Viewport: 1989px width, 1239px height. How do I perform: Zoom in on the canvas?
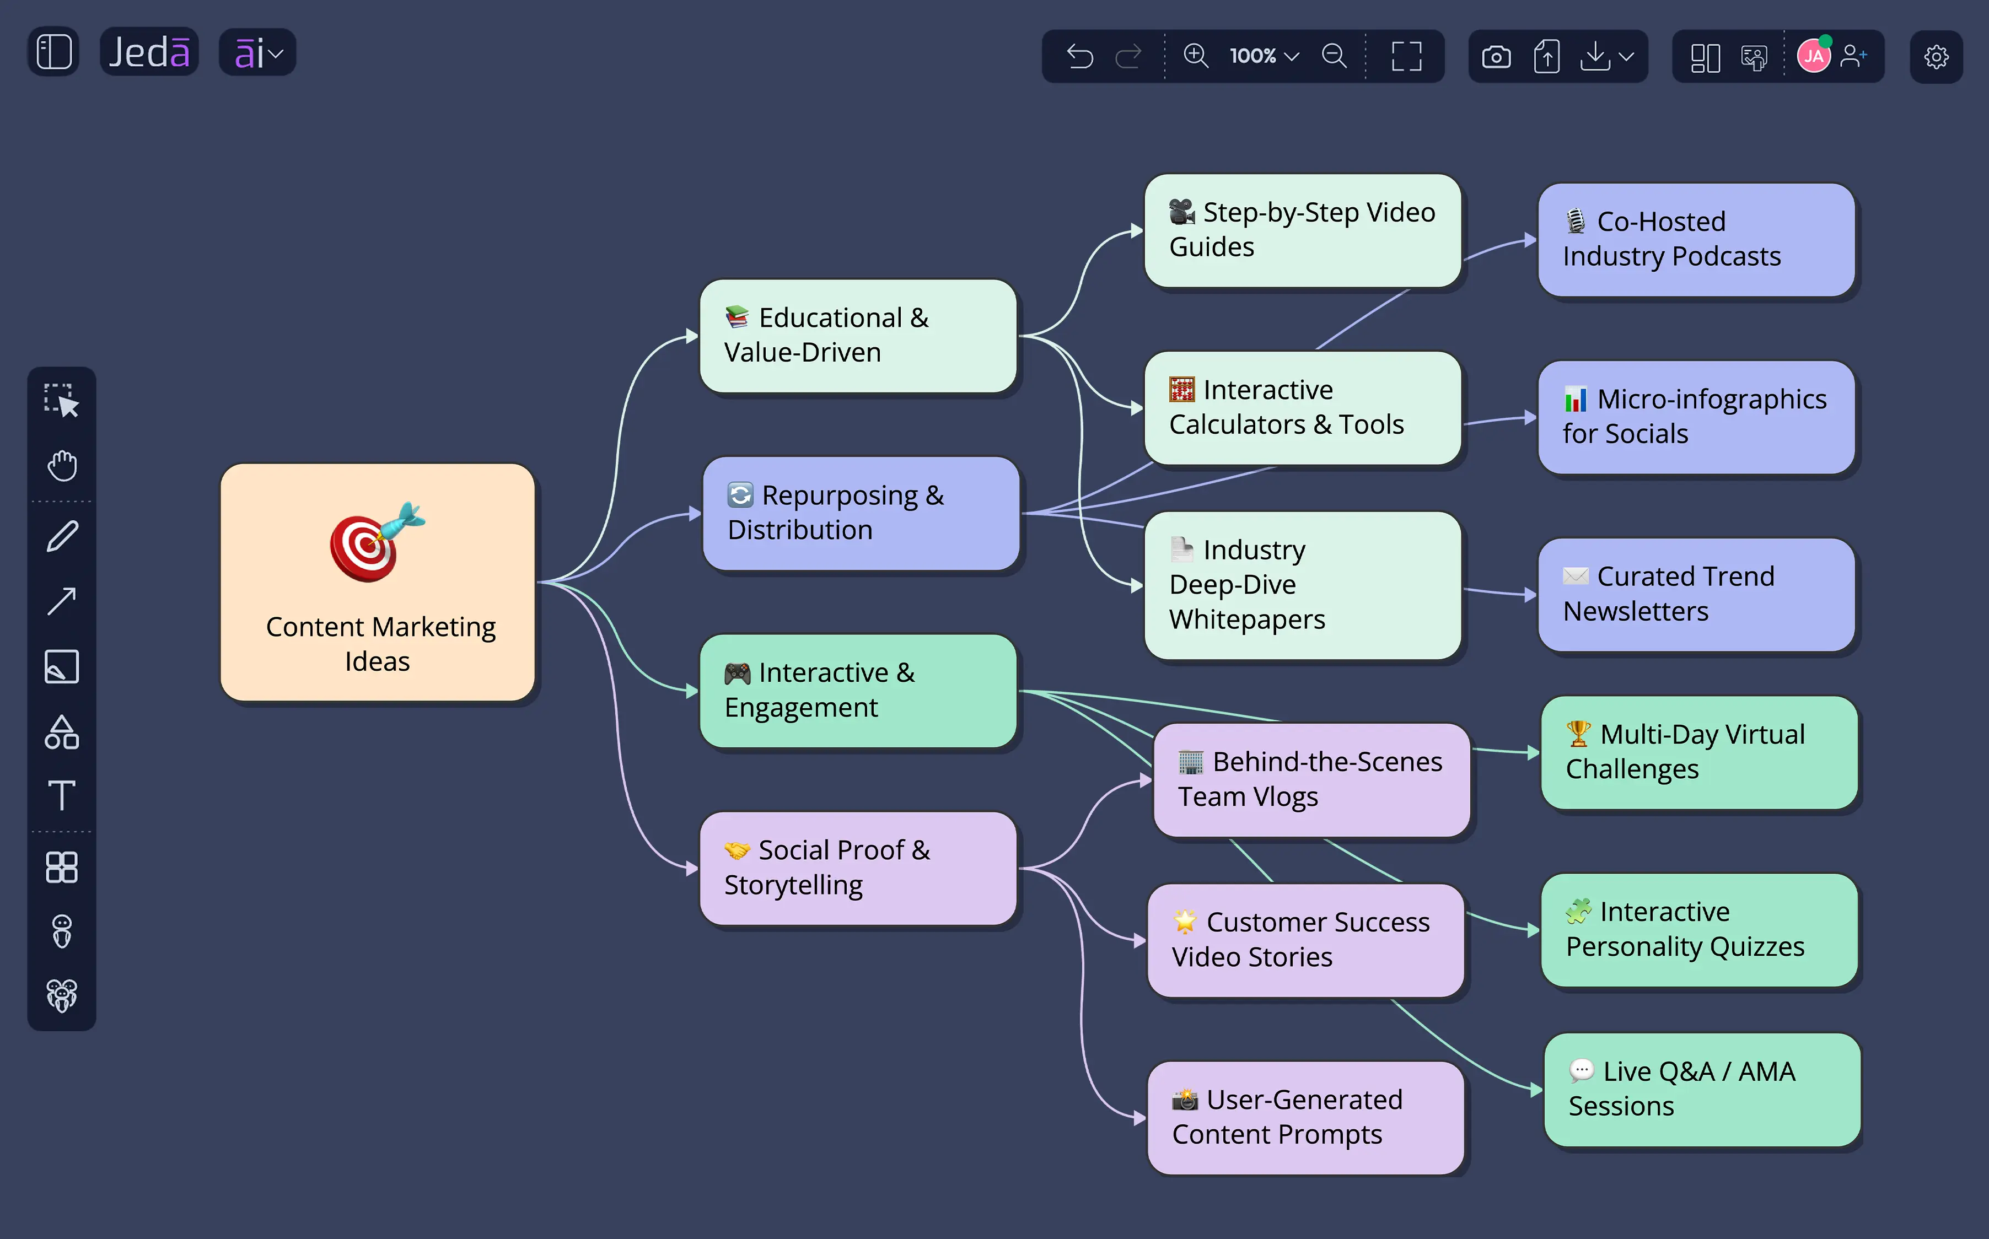point(1196,56)
